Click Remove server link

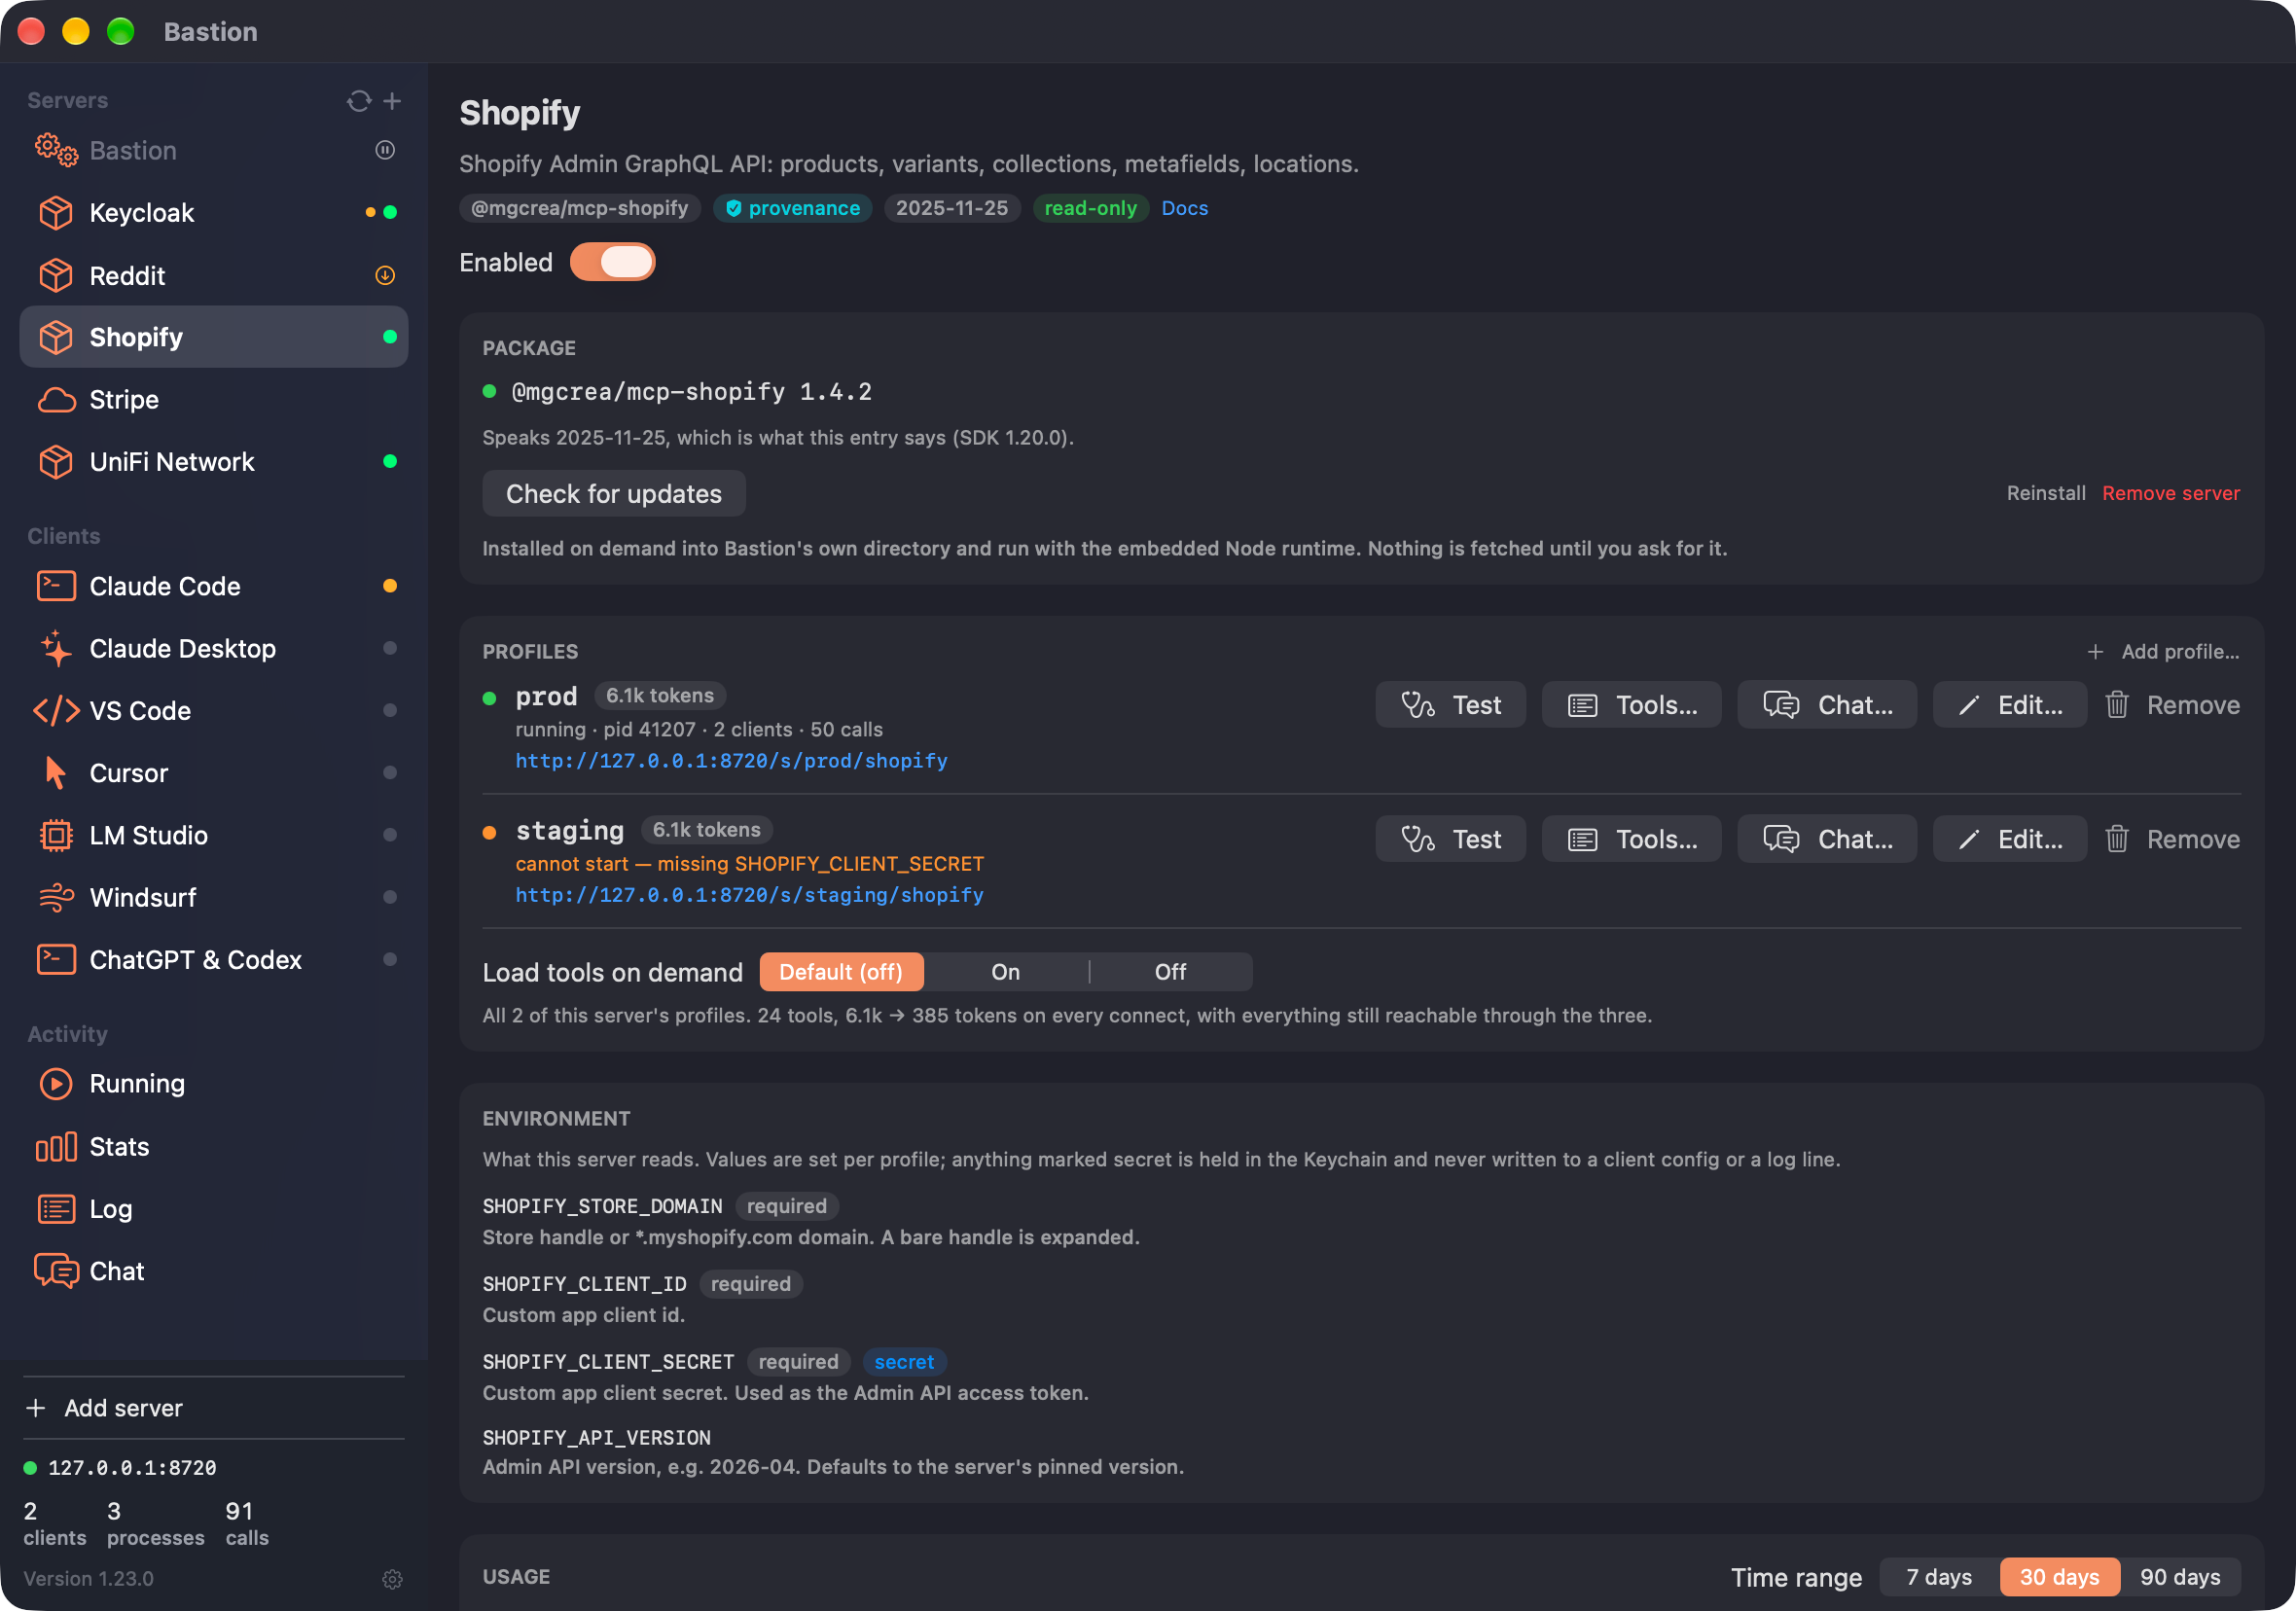2170,493
